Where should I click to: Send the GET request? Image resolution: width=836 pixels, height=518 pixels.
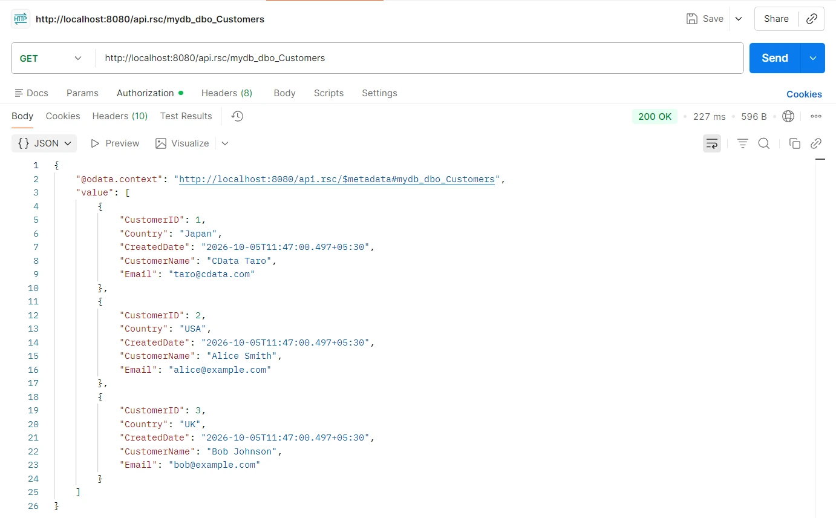(775, 58)
